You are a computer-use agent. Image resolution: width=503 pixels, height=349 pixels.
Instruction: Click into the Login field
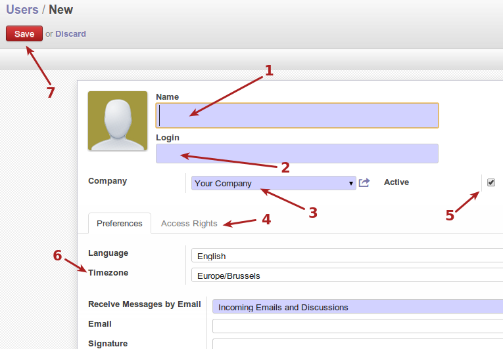pyautogui.click(x=297, y=154)
